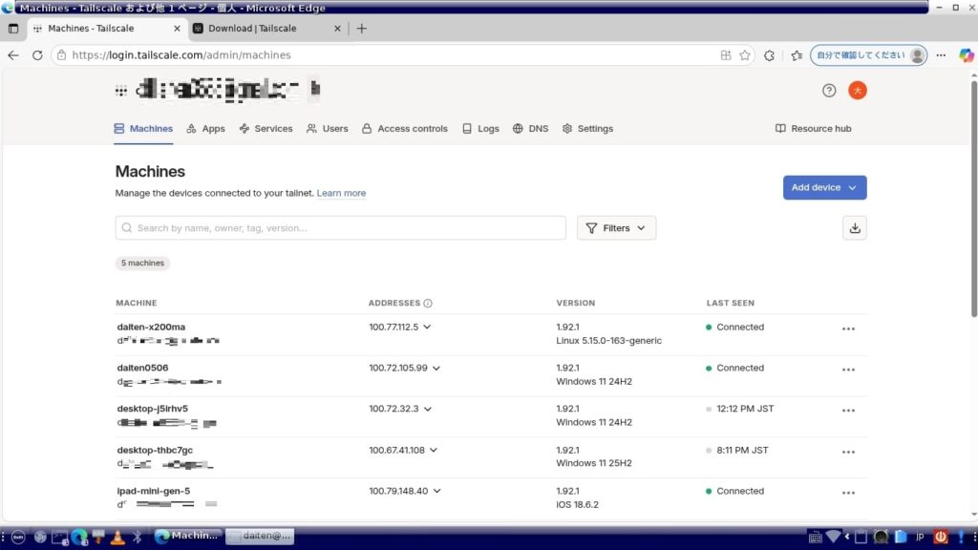Click the info icon beside ADDRESSES
The width and height of the screenshot is (978, 550).
tap(428, 304)
